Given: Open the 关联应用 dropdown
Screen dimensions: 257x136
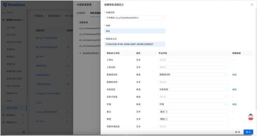Looking at the screenshot, I should click(134, 18).
